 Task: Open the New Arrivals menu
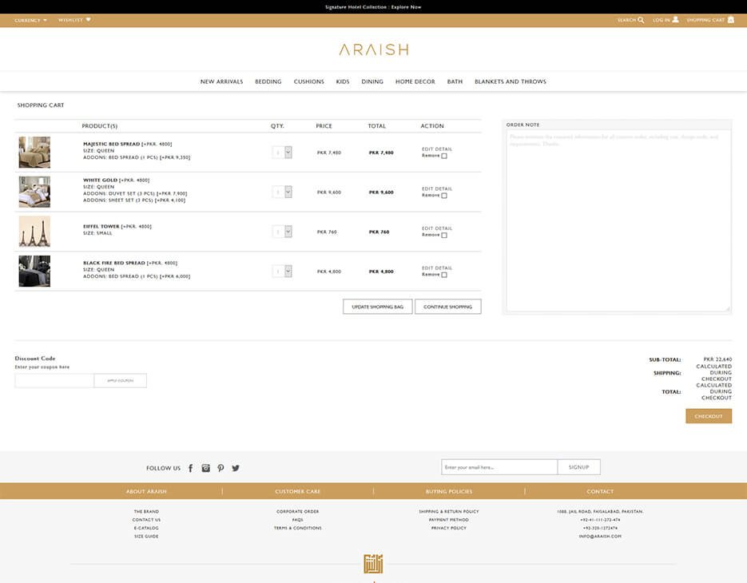coord(221,81)
